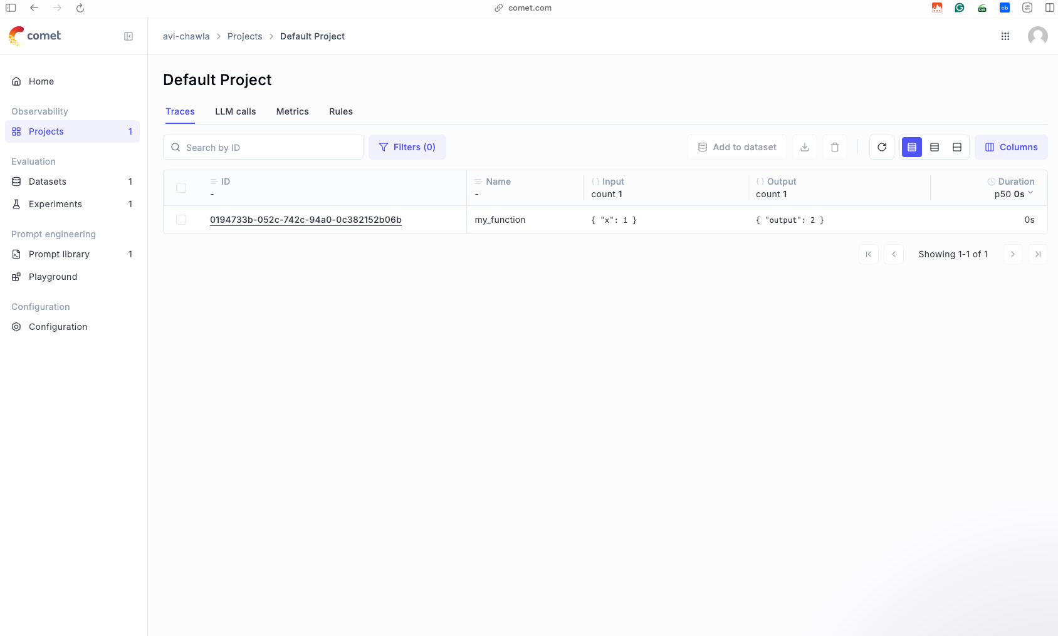The height and width of the screenshot is (636, 1058).
Task: Go to the first page
Action: pyautogui.click(x=869, y=254)
